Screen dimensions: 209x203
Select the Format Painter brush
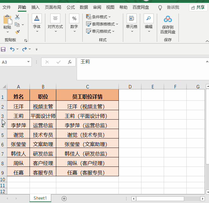[x=17, y=32]
